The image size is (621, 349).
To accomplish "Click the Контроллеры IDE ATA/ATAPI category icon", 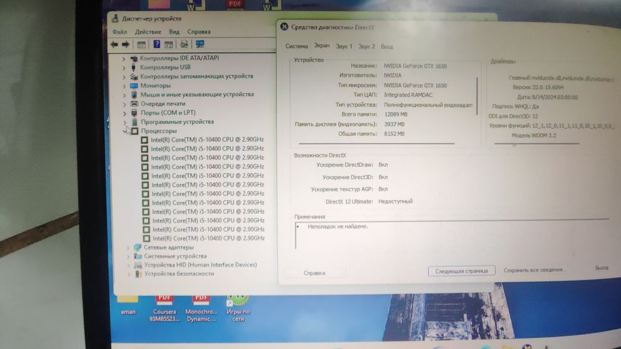I will pyautogui.click(x=134, y=58).
